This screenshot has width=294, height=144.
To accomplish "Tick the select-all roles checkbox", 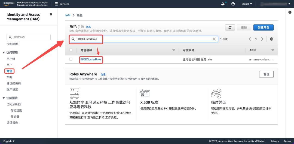I will [x=71, y=50].
